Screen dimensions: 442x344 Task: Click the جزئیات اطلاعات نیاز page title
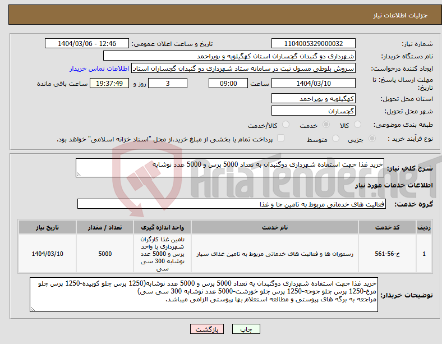click(x=400, y=15)
